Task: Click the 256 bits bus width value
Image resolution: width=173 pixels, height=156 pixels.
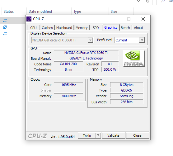Action: [x=127, y=102]
